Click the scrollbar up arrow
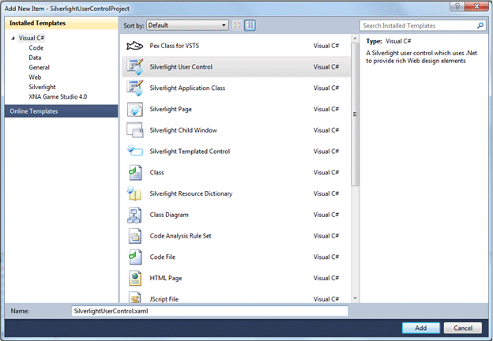Viewport: 493px width, 341px height. [355, 39]
